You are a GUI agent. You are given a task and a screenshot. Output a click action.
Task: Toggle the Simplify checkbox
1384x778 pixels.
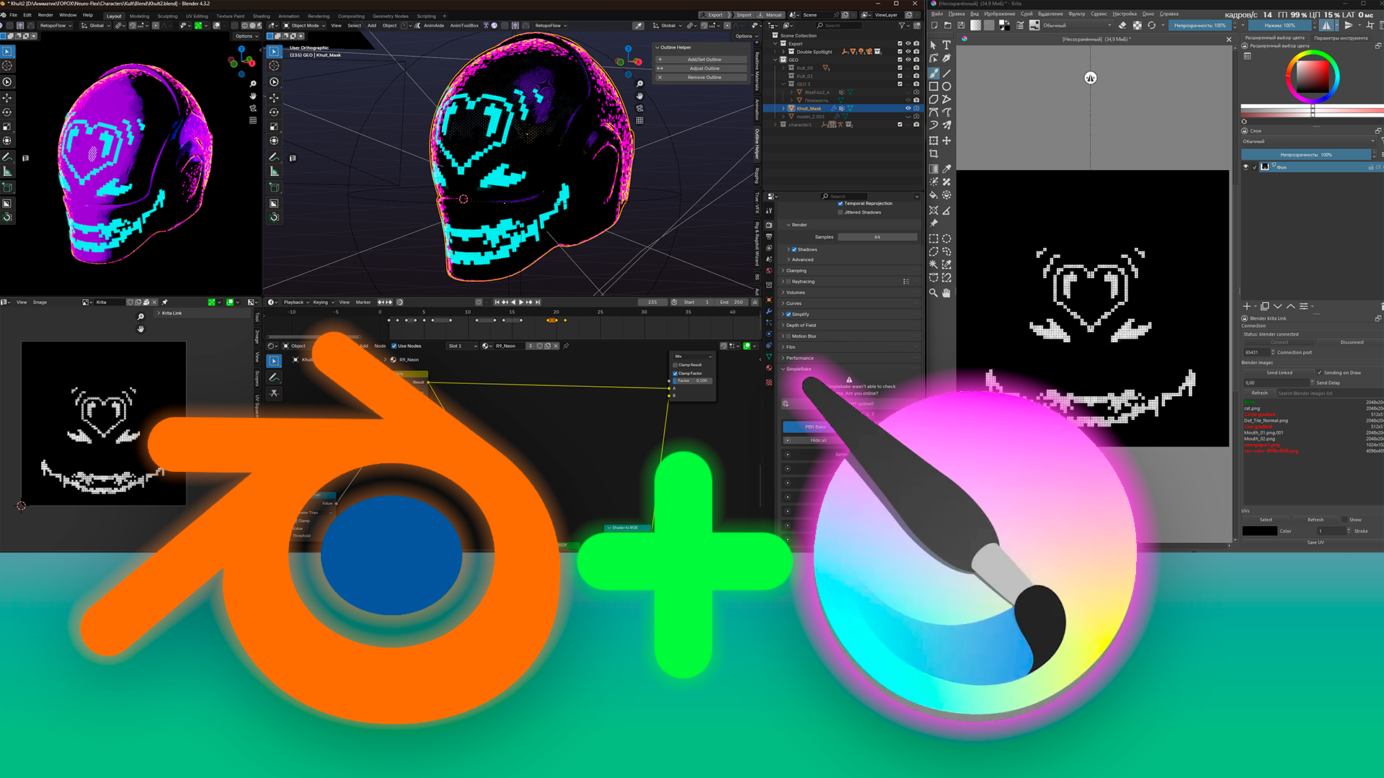[x=789, y=314]
